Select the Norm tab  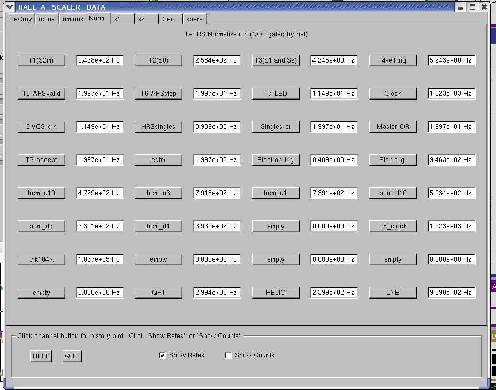[x=98, y=18]
